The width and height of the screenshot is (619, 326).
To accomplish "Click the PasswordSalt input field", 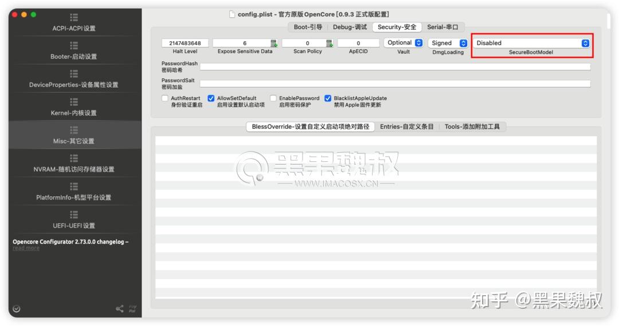I will pos(395,84).
